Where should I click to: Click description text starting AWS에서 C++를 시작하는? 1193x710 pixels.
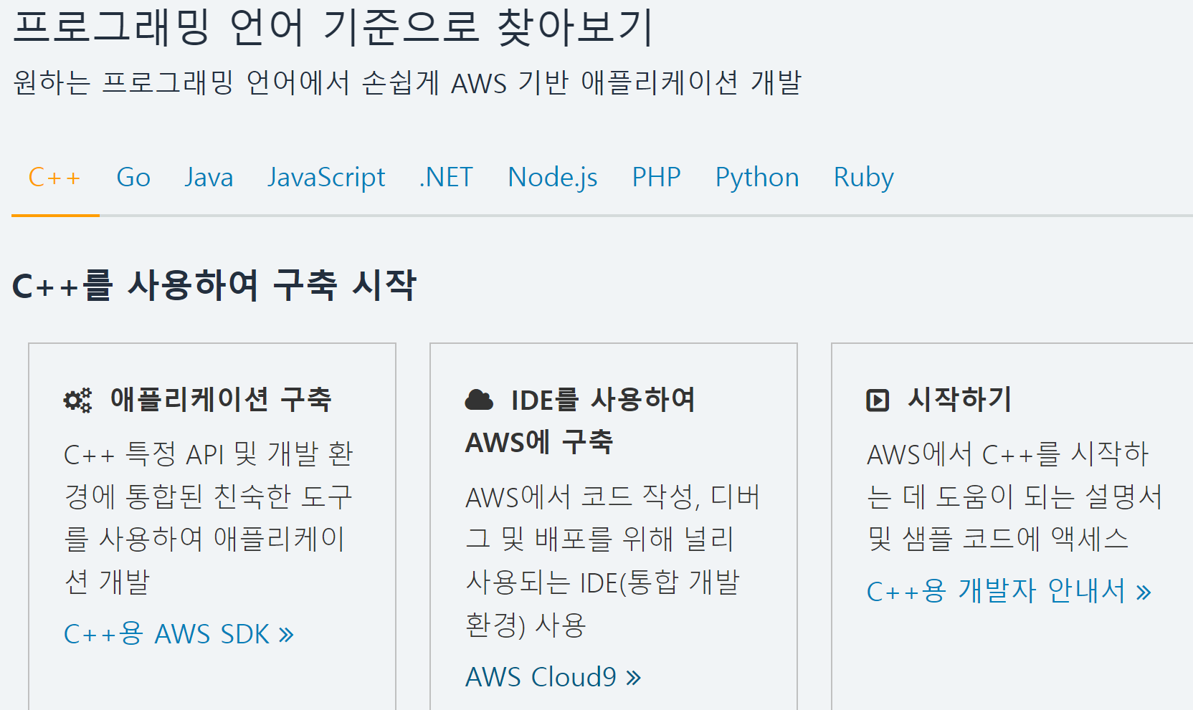tap(1014, 496)
